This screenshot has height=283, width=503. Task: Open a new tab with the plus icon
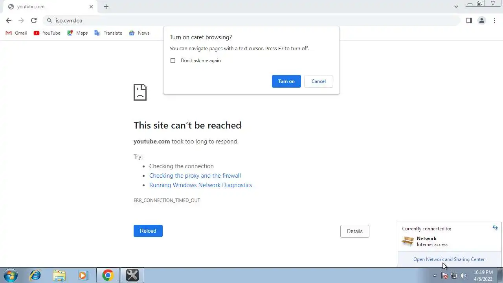(106, 7)
